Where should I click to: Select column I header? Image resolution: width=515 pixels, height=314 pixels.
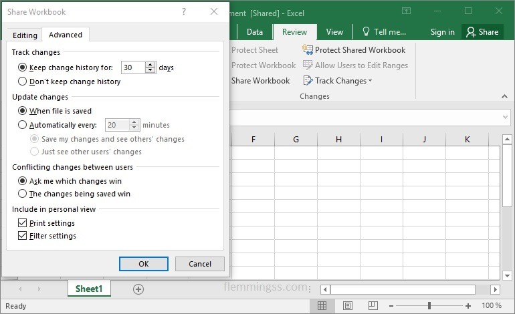(x=381, y=139)
